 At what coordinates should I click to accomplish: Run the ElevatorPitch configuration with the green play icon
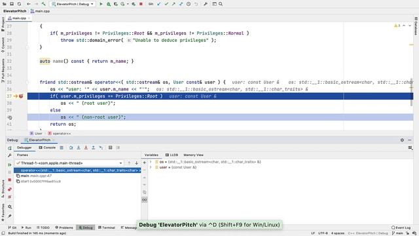pyautogui.click(x=101, y=4)
